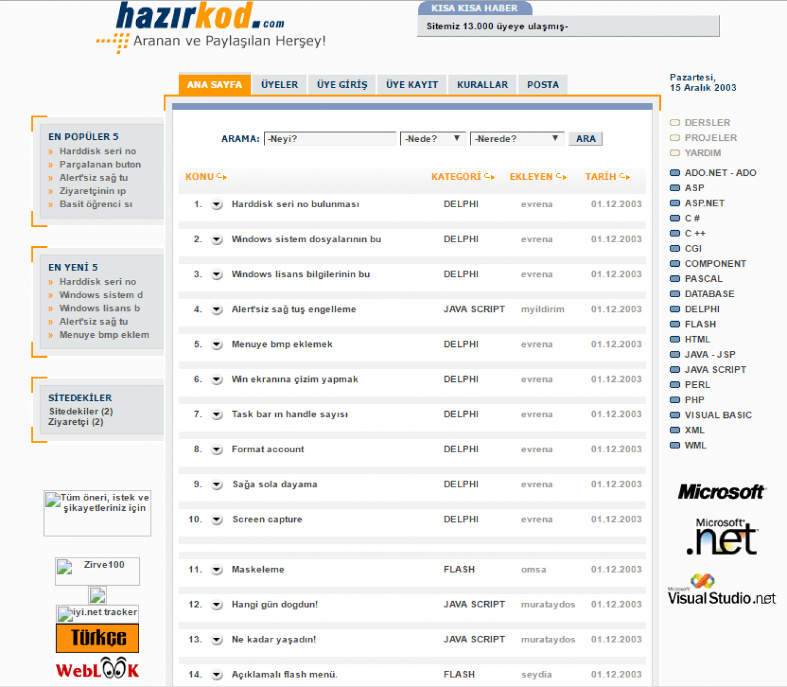The width and height of the screenshot is (787, 687).
Task: Click the orange Türkçe badge
Action: click(97, 638)
